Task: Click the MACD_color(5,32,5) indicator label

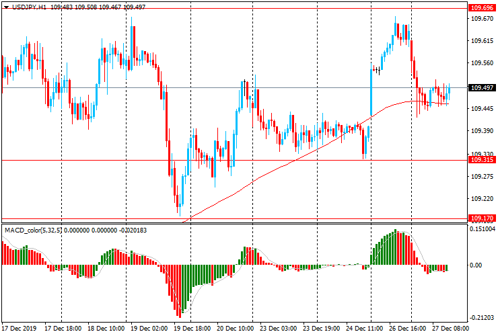Action: [42, 230]
